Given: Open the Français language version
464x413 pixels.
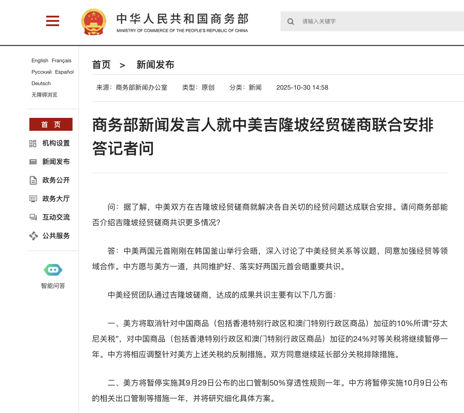Looking at the screenshot, I should pyautogui.click(x=61, y=60).
